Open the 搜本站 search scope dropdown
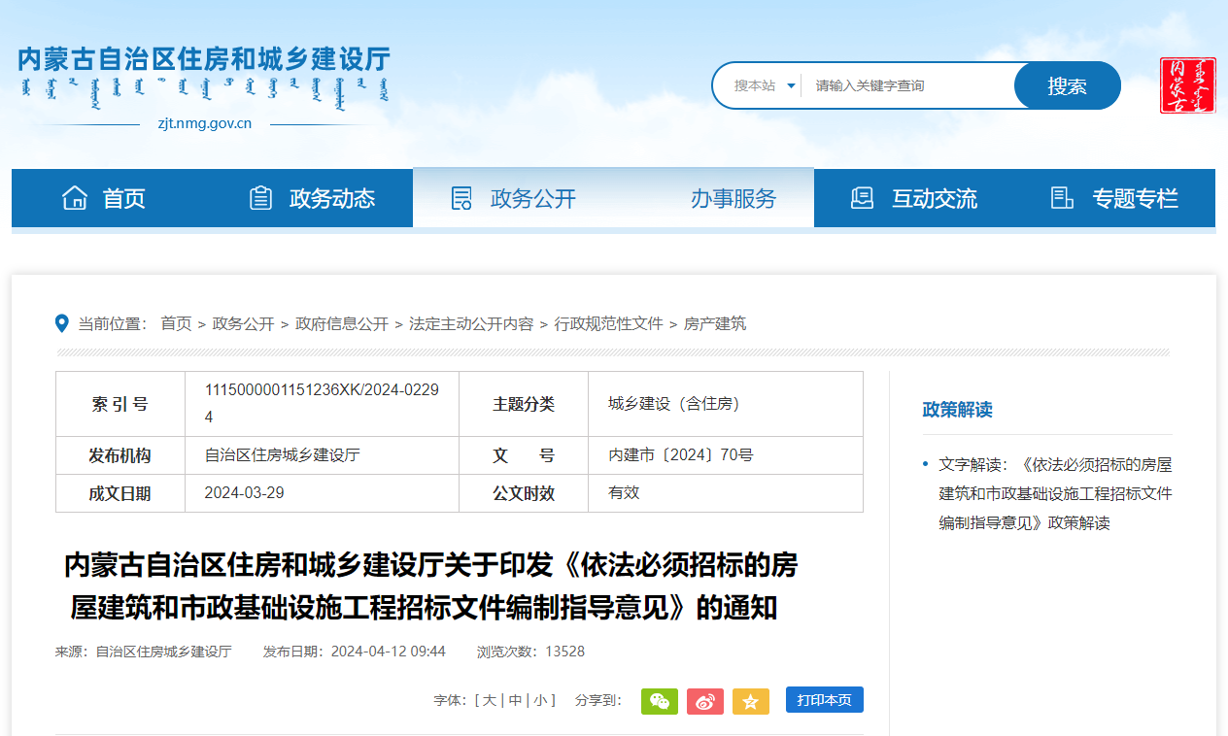1228x736 pixels. (x=765, y=85)
